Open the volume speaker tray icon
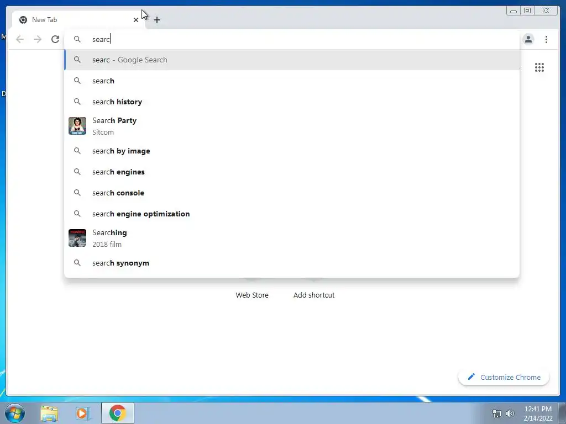Viewport: 566px width, 424px height. point(510,414)
